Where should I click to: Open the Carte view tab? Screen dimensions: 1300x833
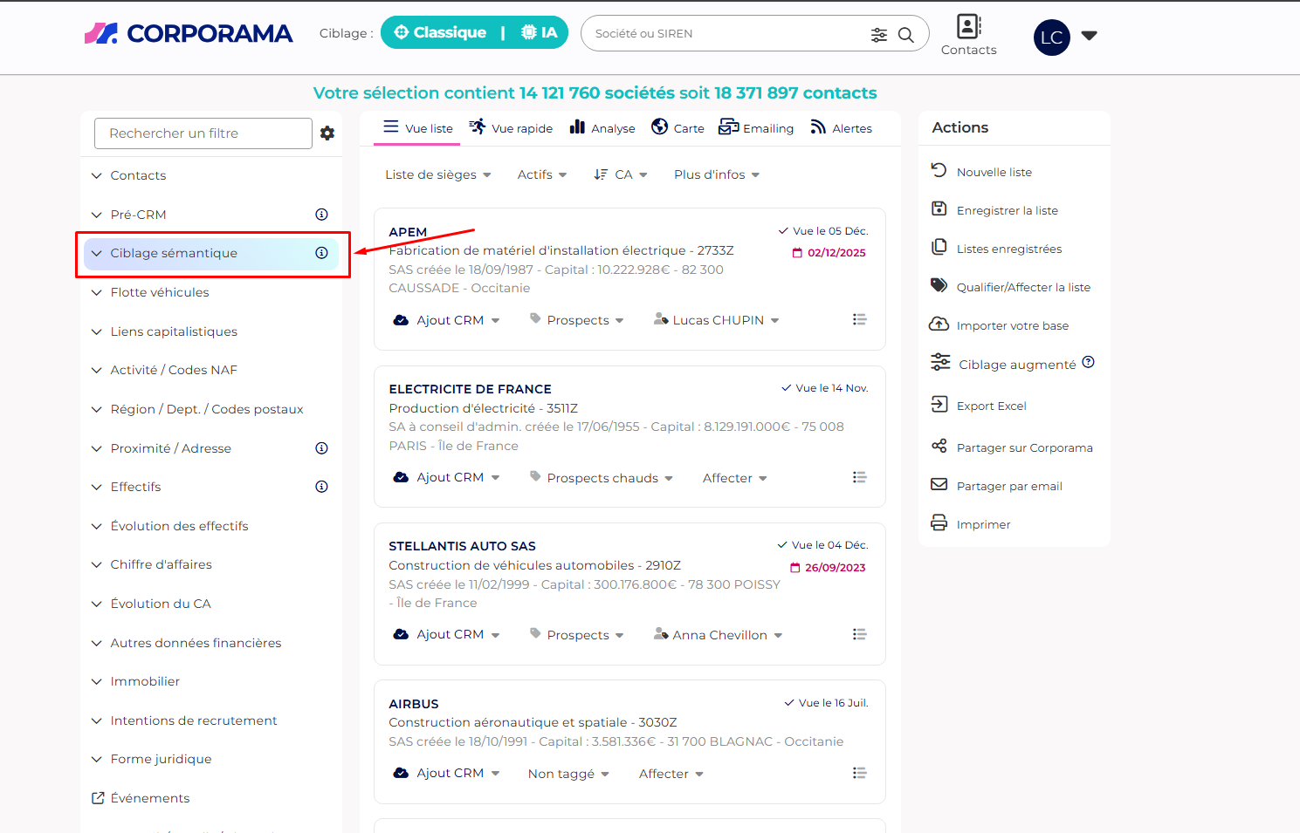[678, 128]
